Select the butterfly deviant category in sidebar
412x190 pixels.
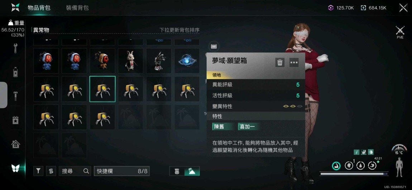click(15, 168)
